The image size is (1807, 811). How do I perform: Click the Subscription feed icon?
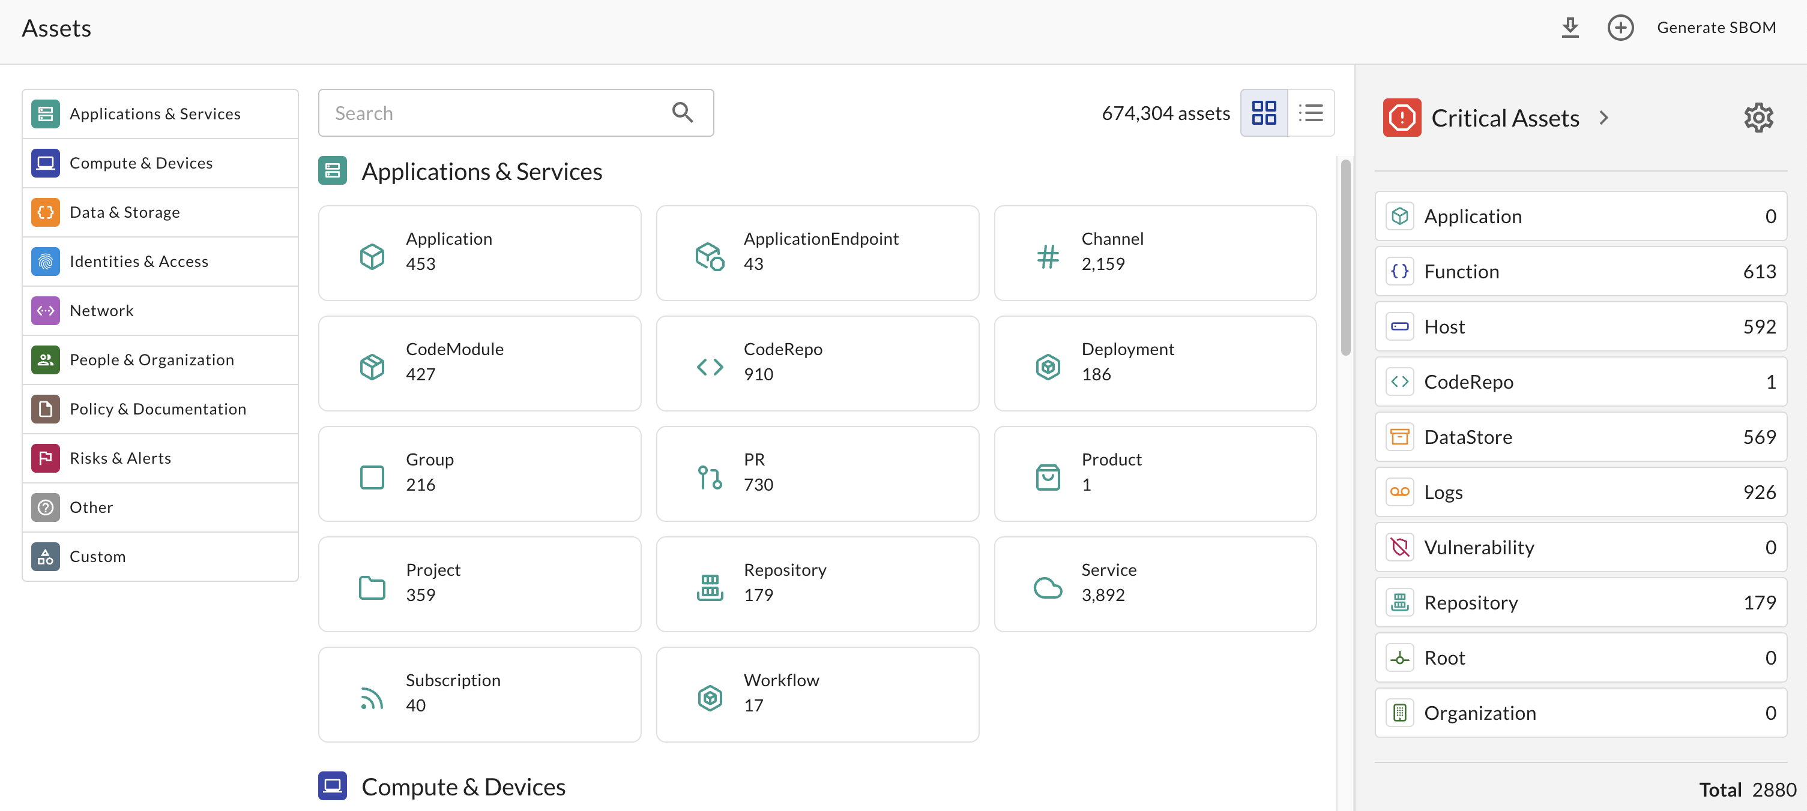[x=372, y=698]
